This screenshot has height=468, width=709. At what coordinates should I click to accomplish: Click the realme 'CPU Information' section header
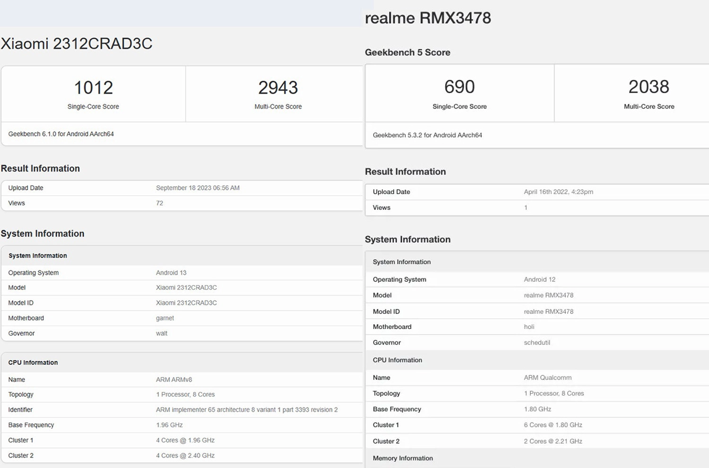(398, 360)
